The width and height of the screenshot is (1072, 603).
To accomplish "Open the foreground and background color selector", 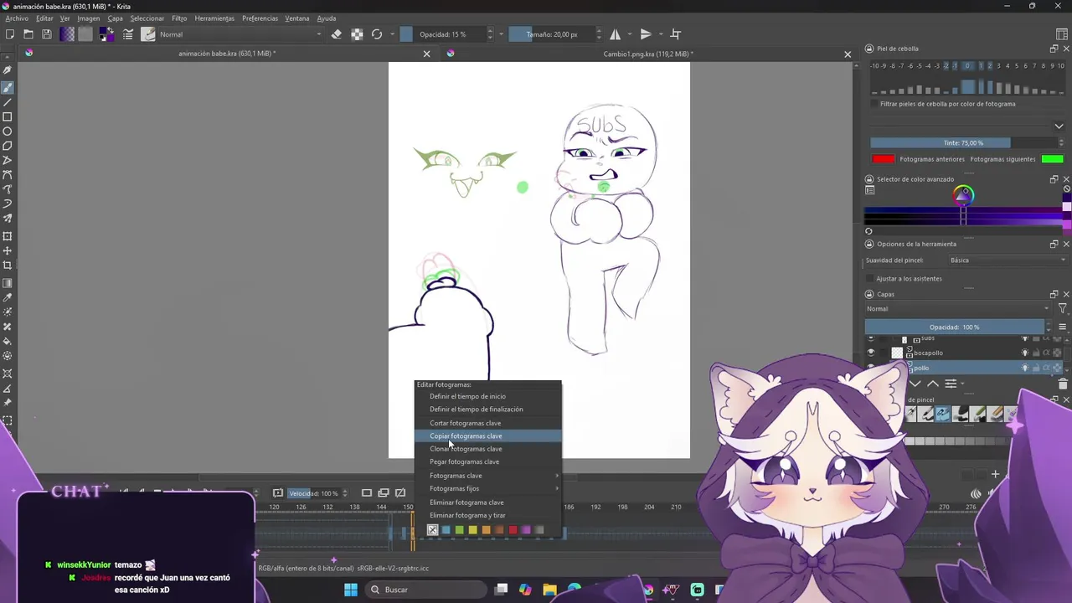I will (x=106, y=34).
